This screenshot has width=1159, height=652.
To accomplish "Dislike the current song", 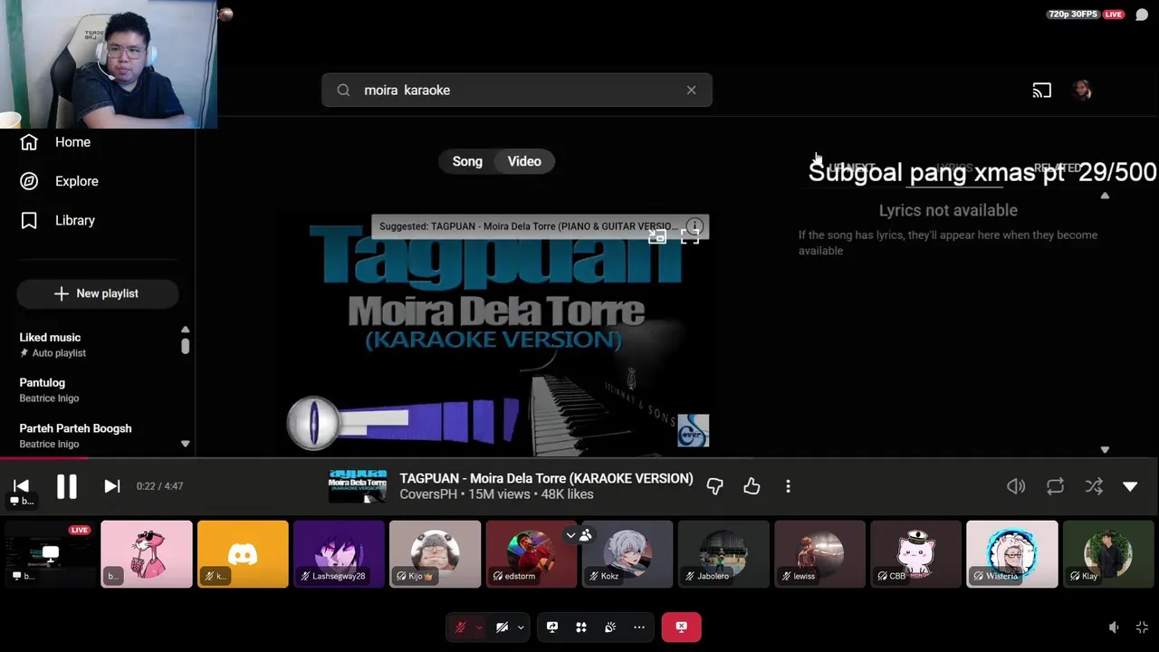I will coord(714,486).
